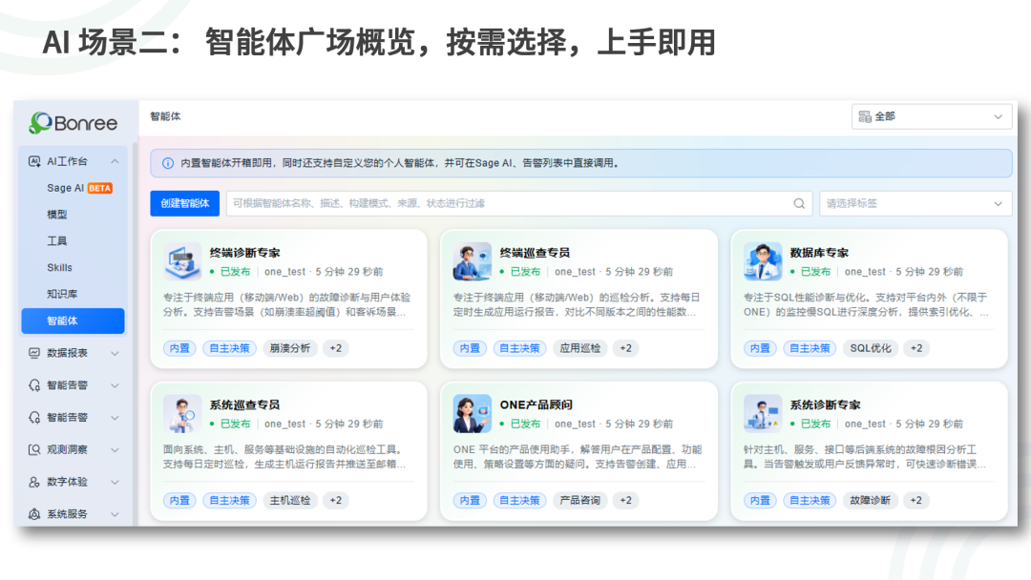Click the Bonree logo

[x=73, y=123]
